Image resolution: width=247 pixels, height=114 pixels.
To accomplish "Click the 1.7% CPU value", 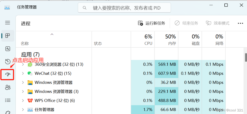I will [148, 110].
